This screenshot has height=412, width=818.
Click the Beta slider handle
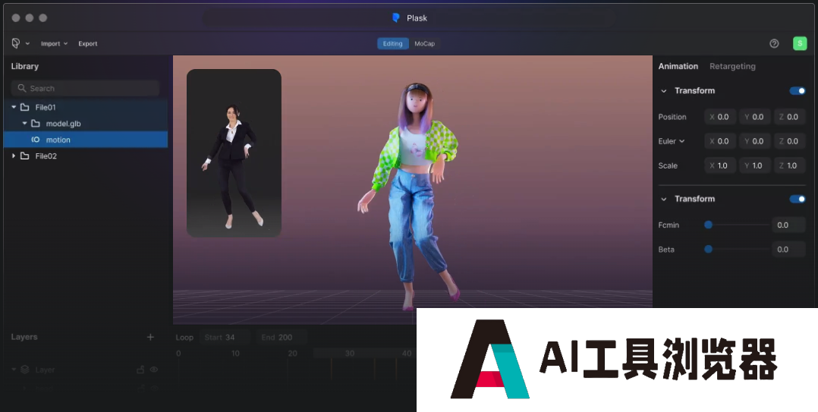click(708, 250)
